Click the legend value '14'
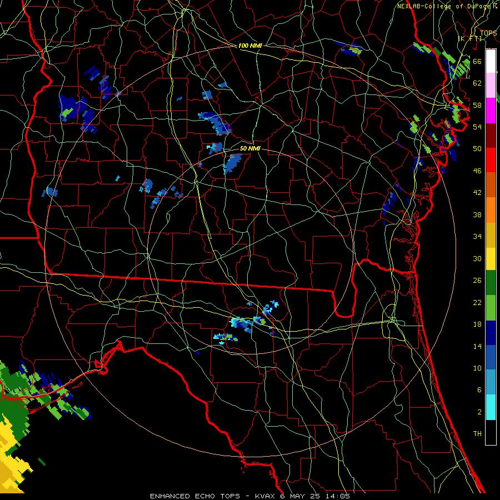The image size is (500, 500). (477, 346)
